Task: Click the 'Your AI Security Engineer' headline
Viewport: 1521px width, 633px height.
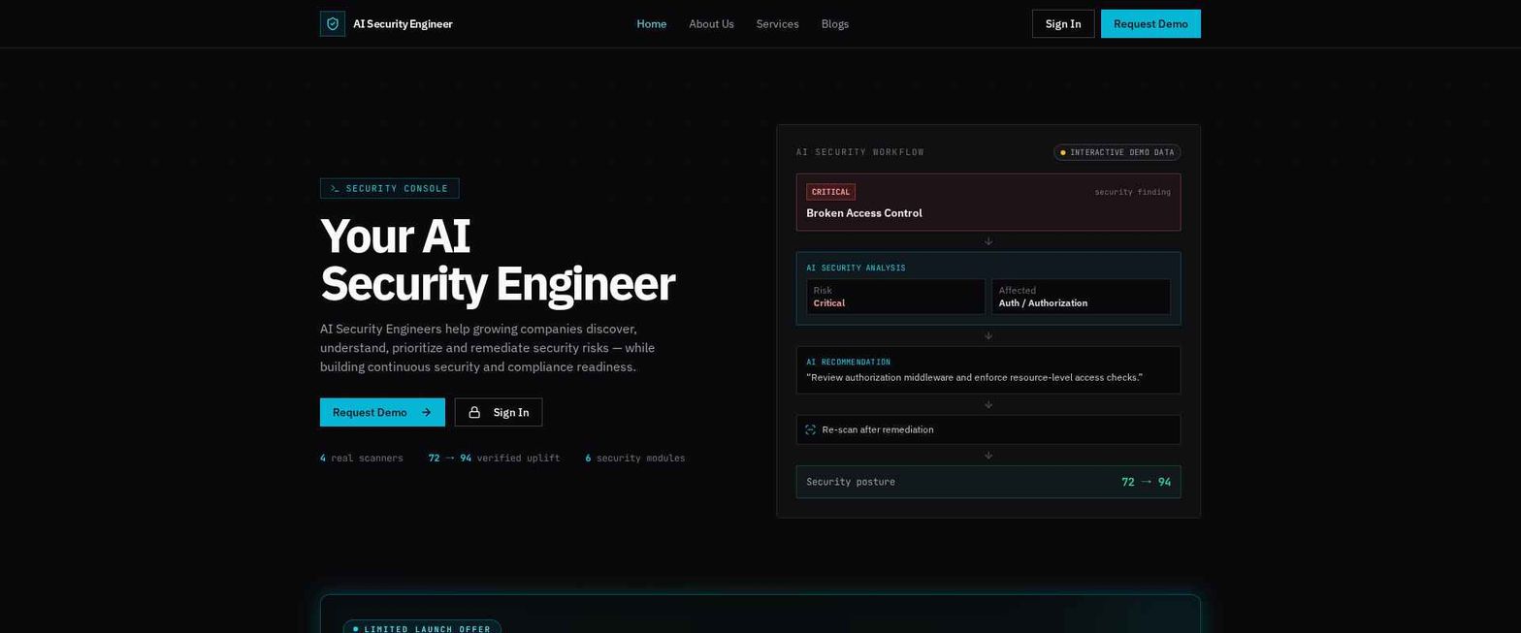Action: pos(498,260)
